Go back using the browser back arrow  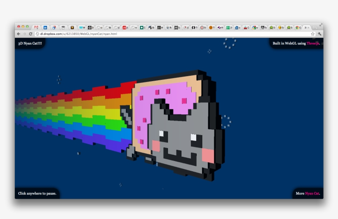coord(19,34)
